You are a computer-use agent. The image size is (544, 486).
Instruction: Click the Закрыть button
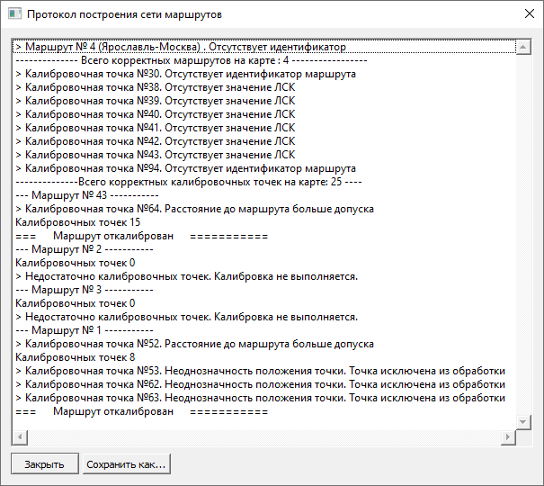click(x=45, y=463)
